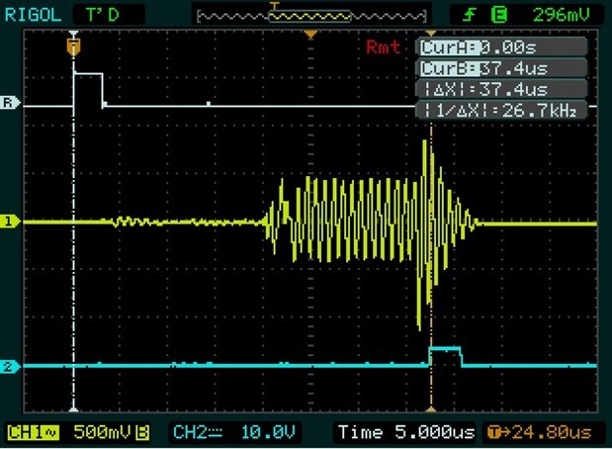The image size is (612, 449).
Task: Click the CurA 0.00s cursor readout
Action: pyautogui.click(x=501, y=47)
